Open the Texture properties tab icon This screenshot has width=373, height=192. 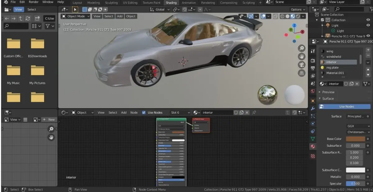313,156
